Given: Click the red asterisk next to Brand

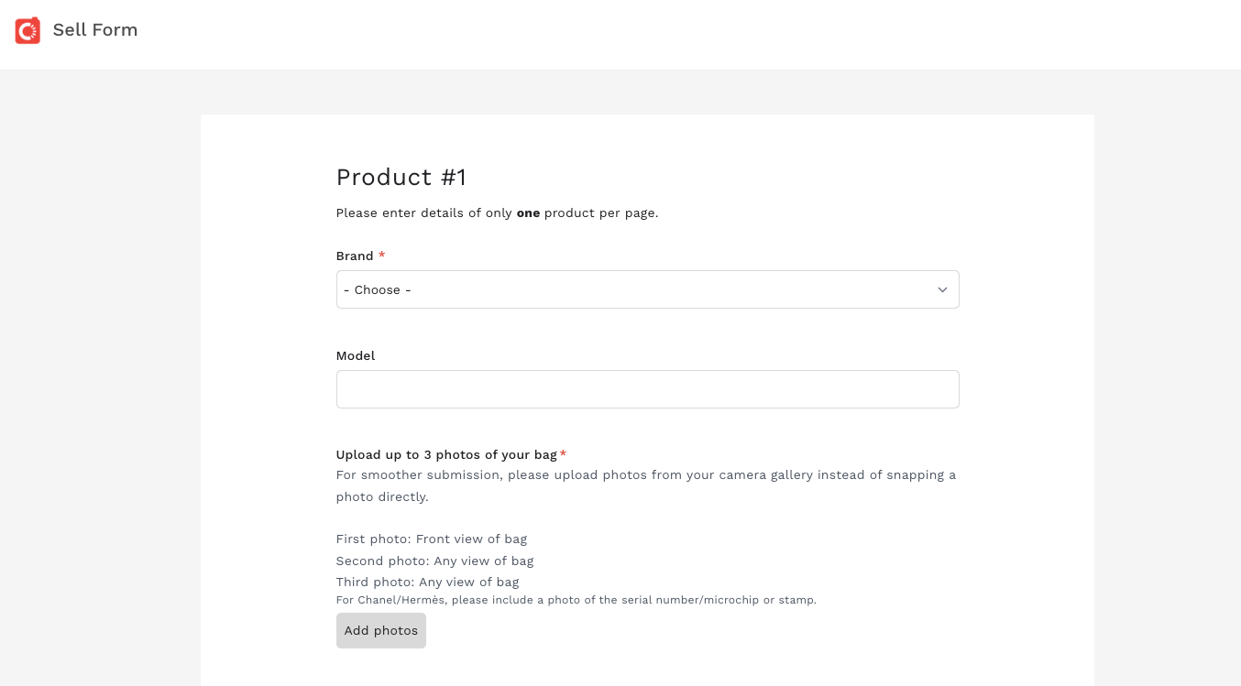Looking at the screenshot, I should 381,256.
